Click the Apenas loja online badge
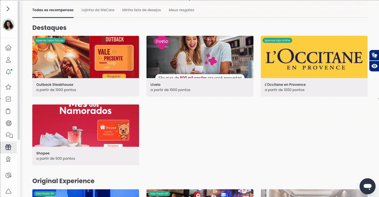 [x=277, y=40]
